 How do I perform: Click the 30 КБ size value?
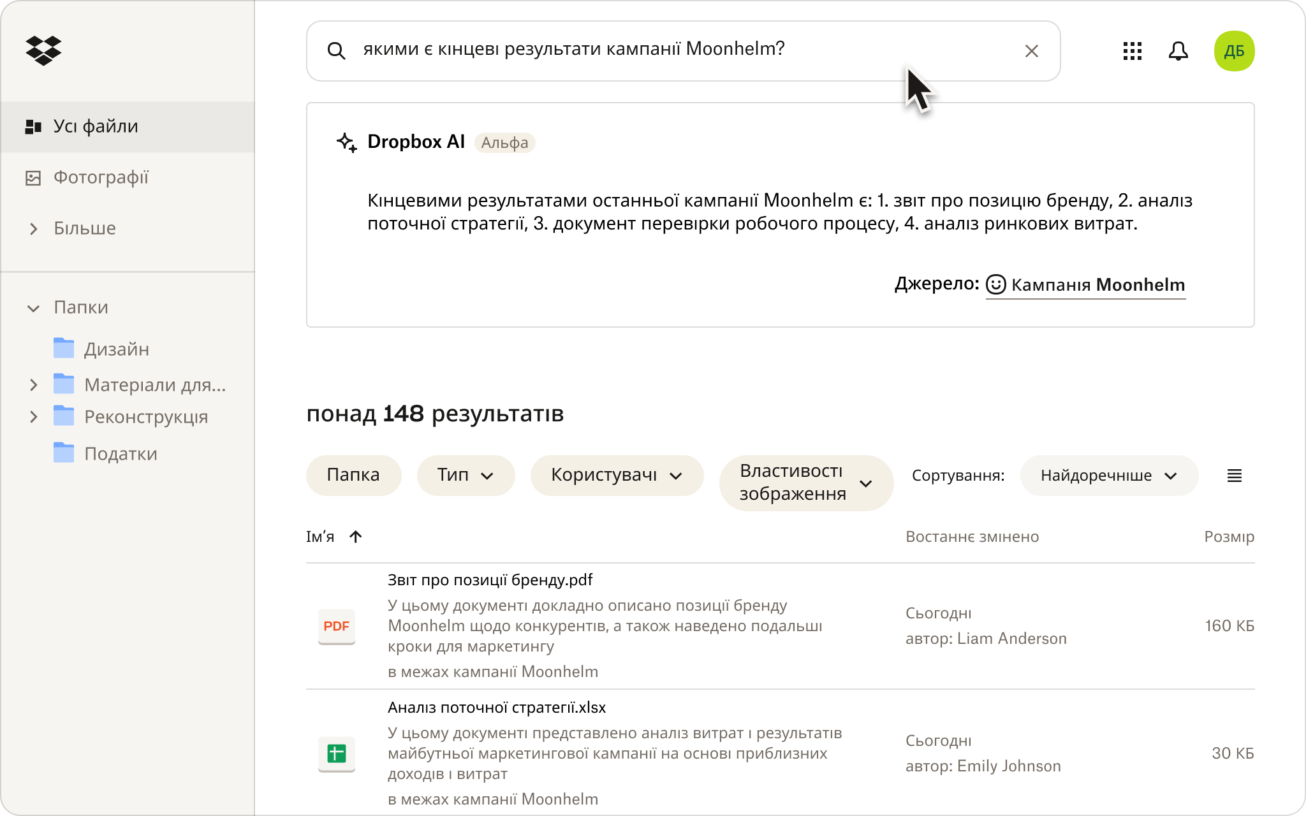coord(1233,753)
